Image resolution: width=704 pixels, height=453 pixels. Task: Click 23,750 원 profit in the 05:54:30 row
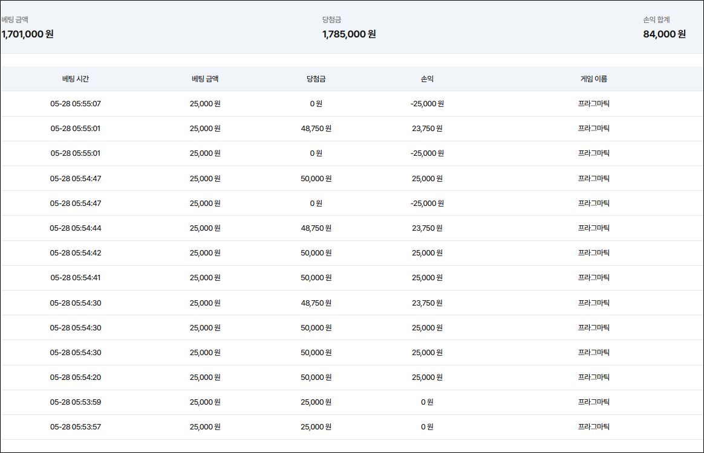click(x=427, y=303)
